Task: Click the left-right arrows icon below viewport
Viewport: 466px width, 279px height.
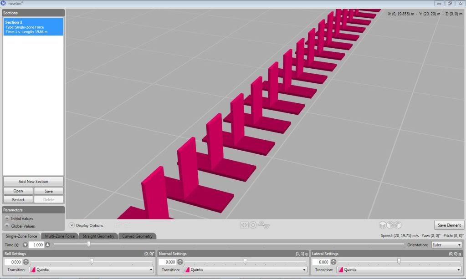Action: coord(244,225)
